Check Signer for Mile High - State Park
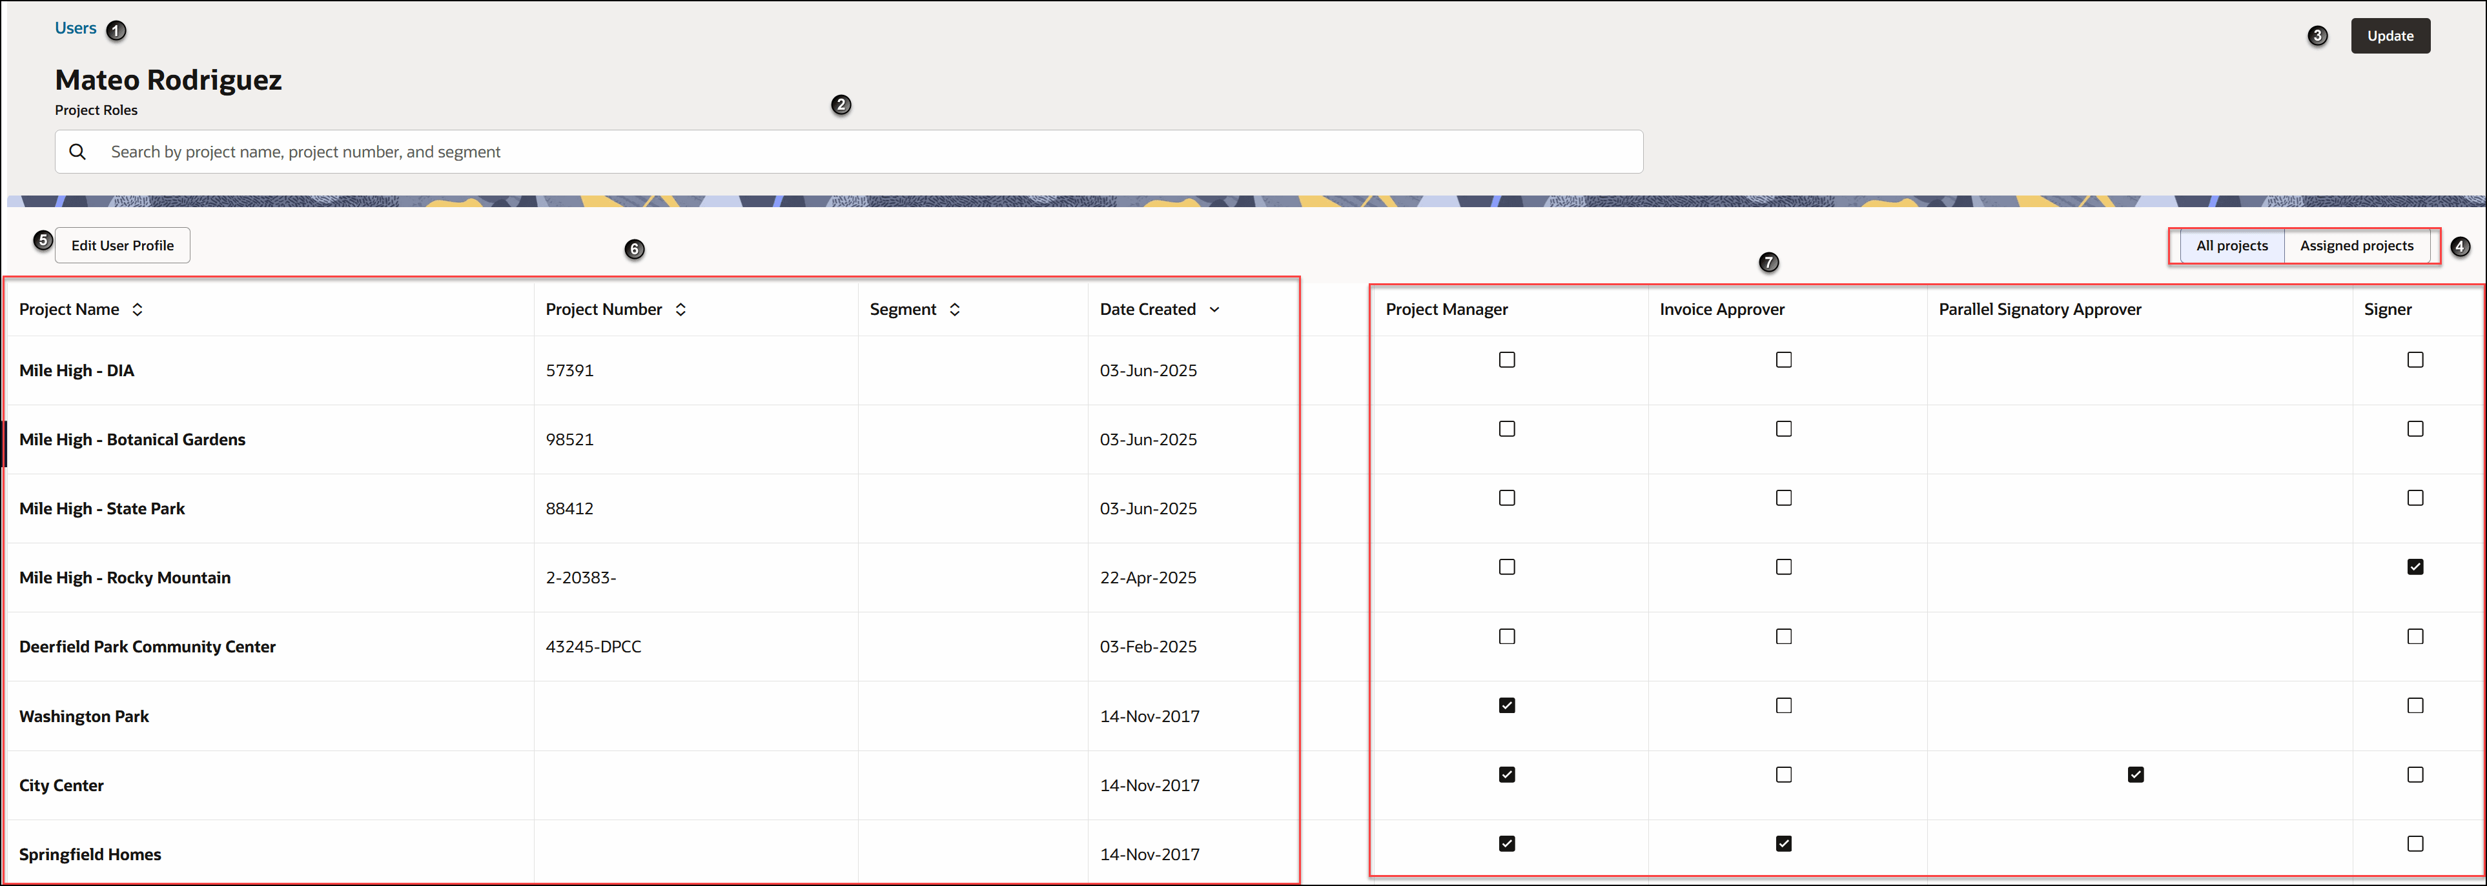Image resolution: width=2487 pixels, height=886 pixels. tap(2415, 498)
